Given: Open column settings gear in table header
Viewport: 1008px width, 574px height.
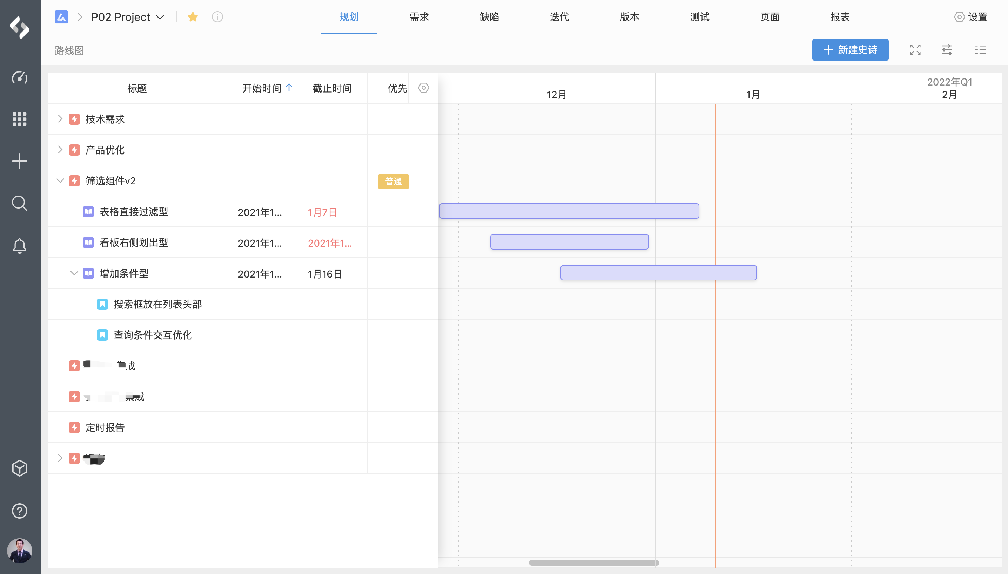Looking at the screenshot, I should coord(423,88).
